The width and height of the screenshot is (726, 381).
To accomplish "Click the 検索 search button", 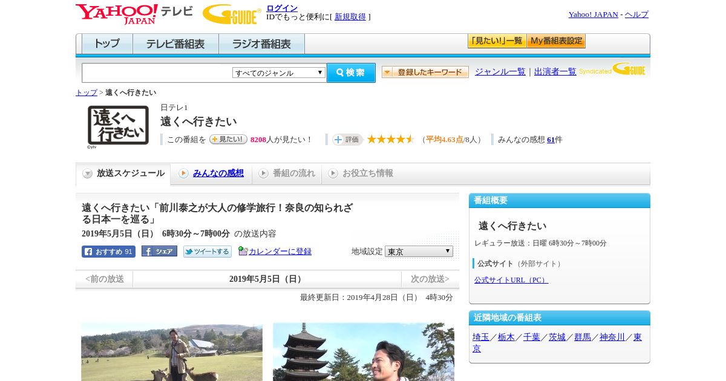I will (351, 73).
